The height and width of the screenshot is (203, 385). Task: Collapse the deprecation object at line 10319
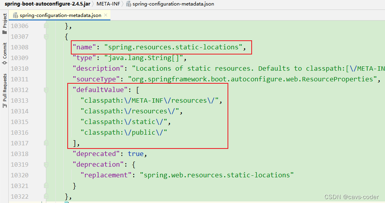pyautogui.click(x=46, y=165)
